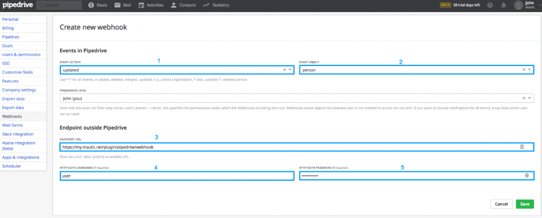Click the password manager icon in password field

[526, 176]
